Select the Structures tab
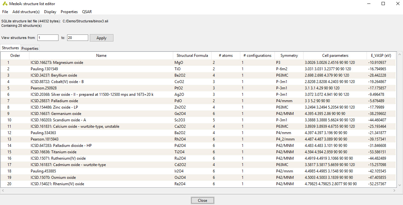This screenshot has width=403, height=205. (11, 48)
